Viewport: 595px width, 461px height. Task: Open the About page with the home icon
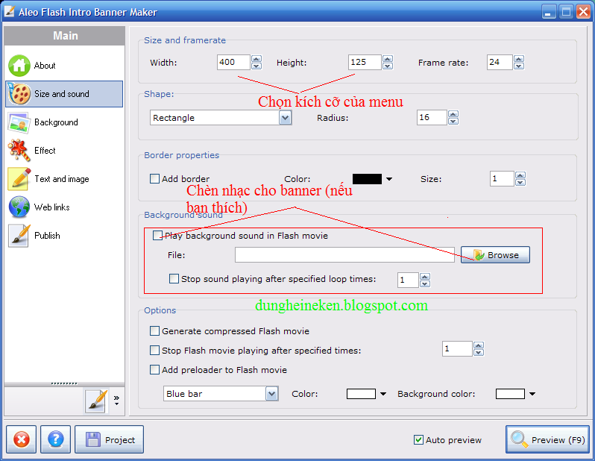19,66
